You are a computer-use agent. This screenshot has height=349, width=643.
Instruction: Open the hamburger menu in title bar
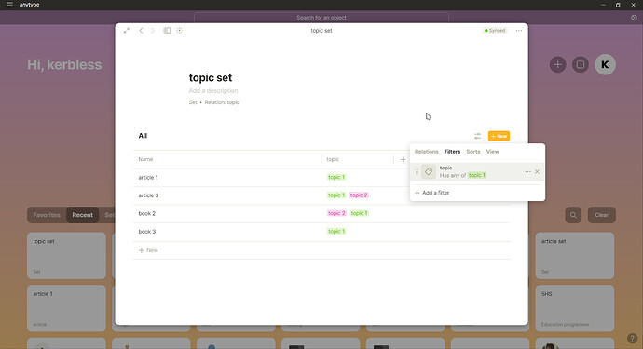pos(9,5)
